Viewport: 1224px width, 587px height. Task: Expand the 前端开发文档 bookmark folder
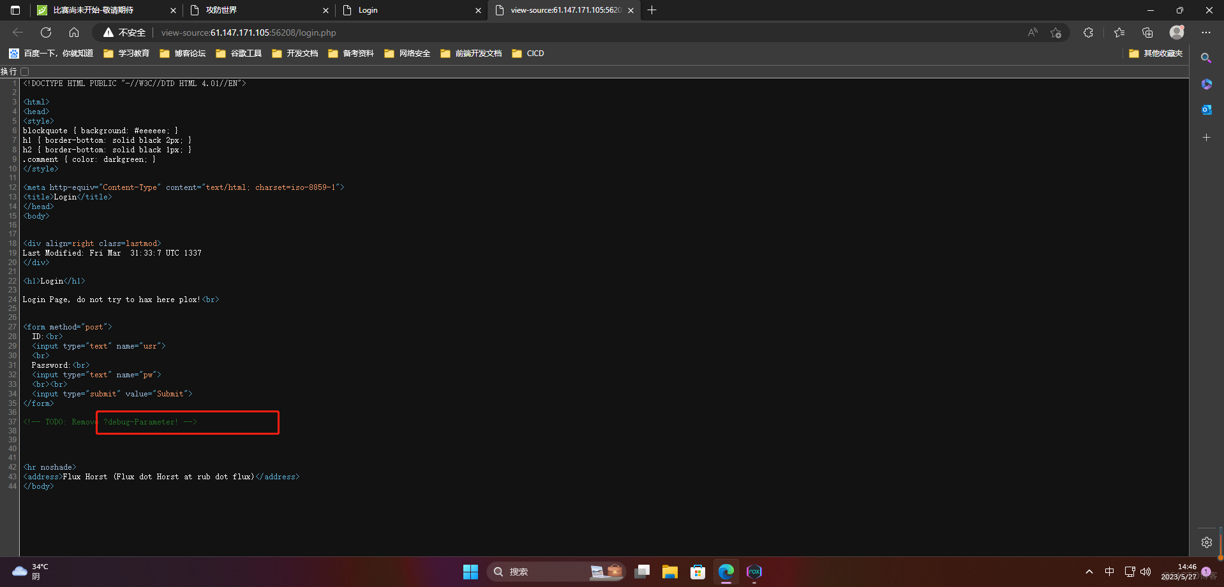[x=471, y=54]
